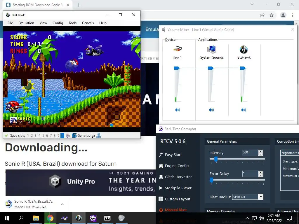Click the user profile icon in BizHawk status bar
Image resolution: width=299 pixels, height=224 pixels.
coord(99,135)
